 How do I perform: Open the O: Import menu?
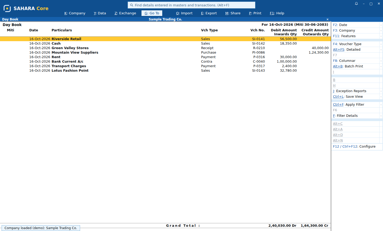coord(184,13)
